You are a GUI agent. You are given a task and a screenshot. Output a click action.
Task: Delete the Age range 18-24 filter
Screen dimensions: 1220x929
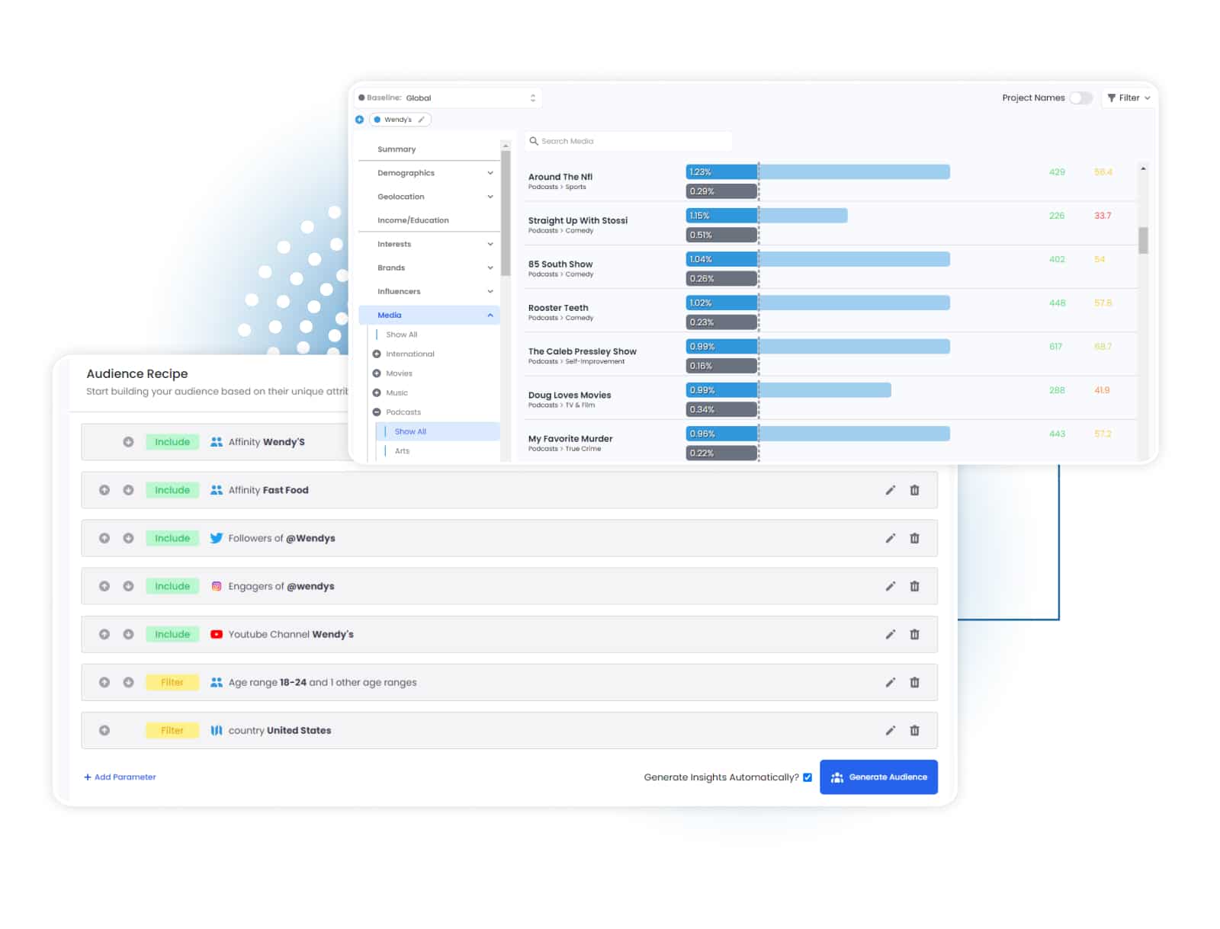(914, 682)
